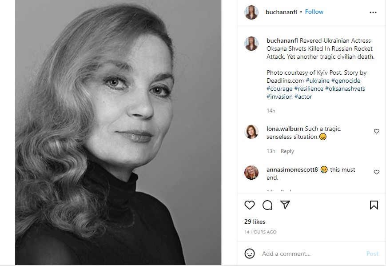Like annasimonescott8's comment

click(x=377, y=172)
